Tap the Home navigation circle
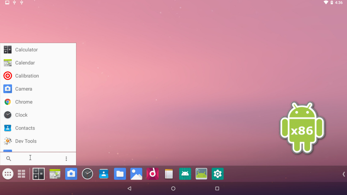The width and height of the screenshot is (347, 195). tap(173, 189)
